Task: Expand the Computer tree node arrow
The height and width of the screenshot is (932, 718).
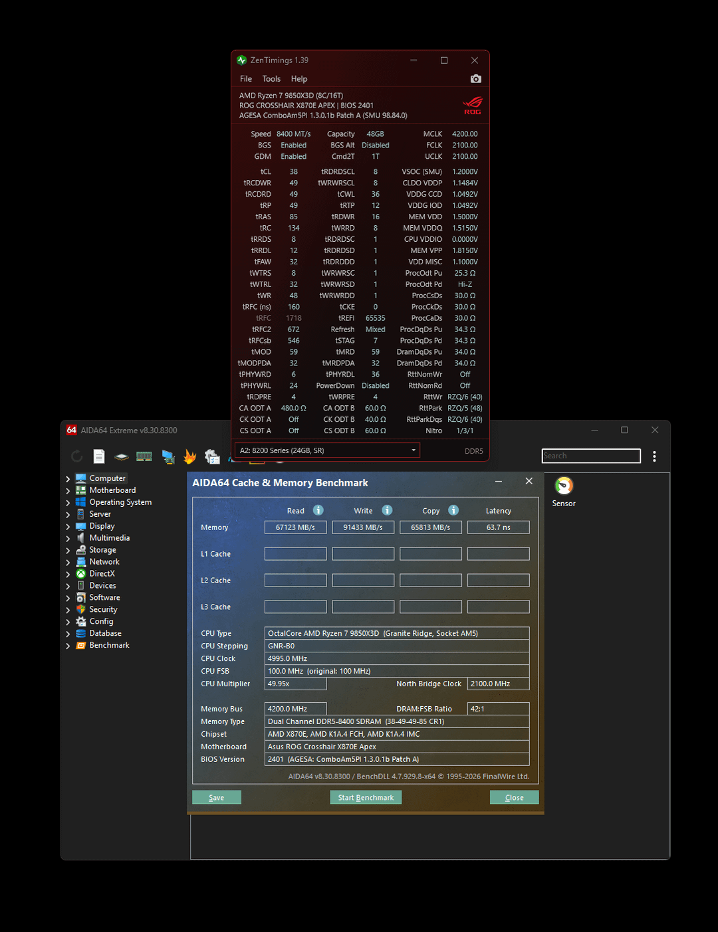Action: [68, 478]
